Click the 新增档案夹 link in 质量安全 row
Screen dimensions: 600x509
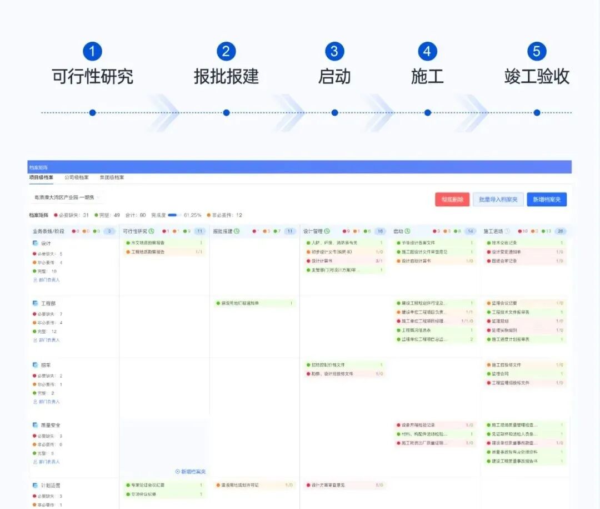tap(191, 471)
